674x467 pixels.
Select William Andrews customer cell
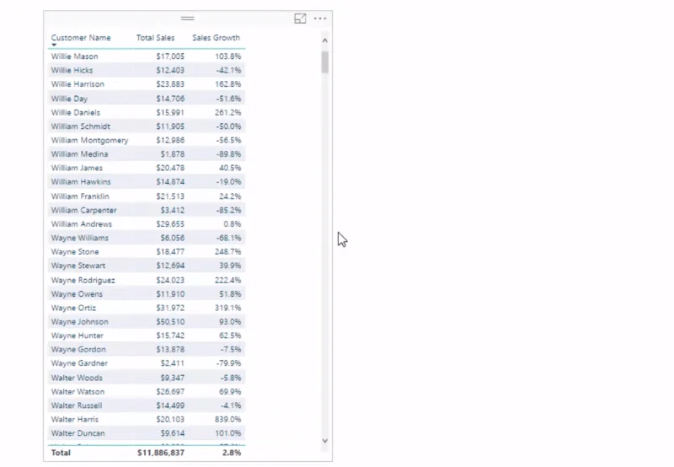(81, 223)
